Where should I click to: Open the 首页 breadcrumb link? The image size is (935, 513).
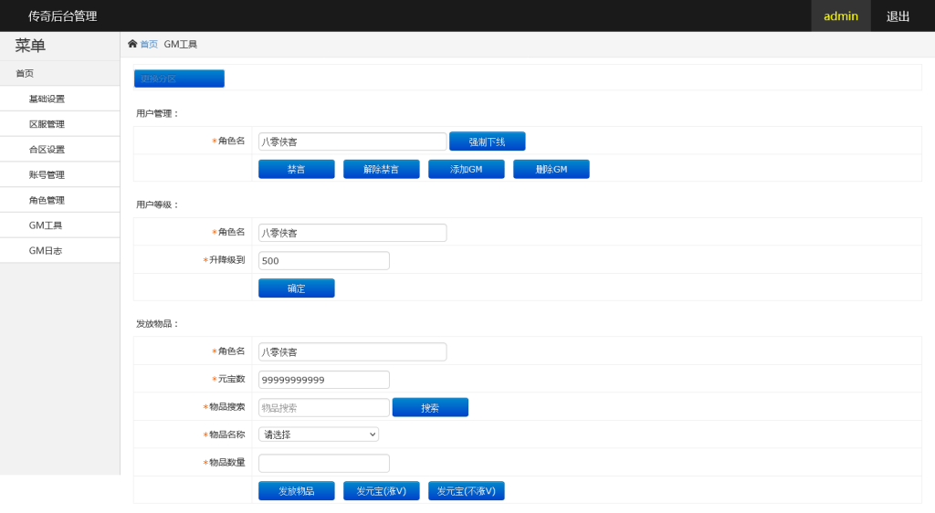point(149,45)
